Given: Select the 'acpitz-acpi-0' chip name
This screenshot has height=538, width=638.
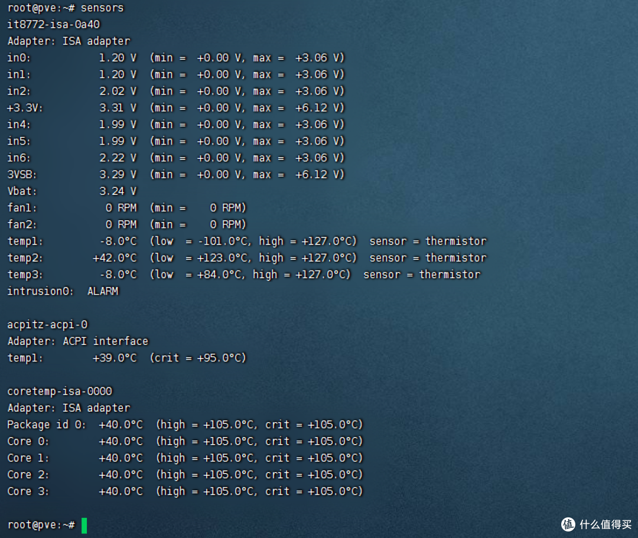Looking at the screenshot, I should click(x=47, y=324).
